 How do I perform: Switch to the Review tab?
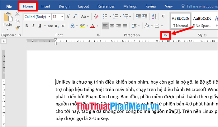tap(151, 7)
